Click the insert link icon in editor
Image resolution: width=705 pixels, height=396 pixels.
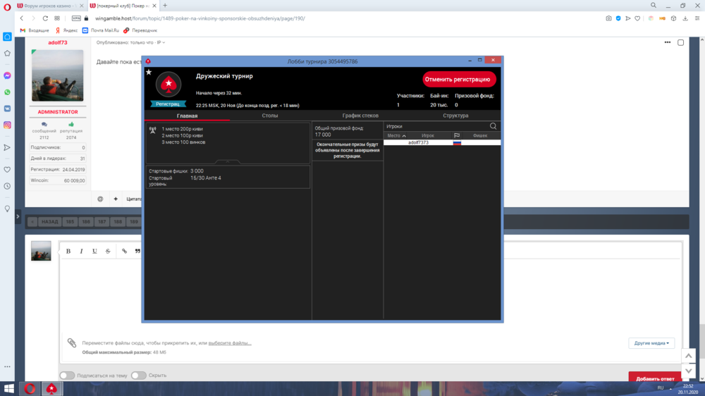point(125,251)
